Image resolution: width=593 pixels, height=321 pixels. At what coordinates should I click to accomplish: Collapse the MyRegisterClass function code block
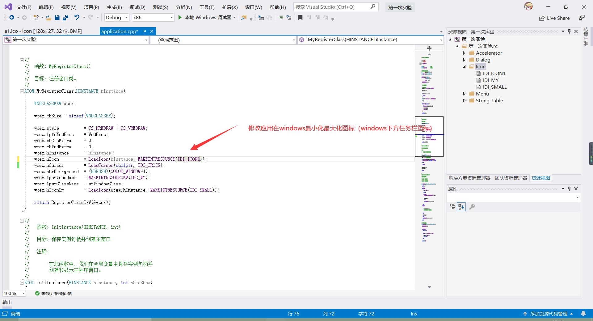point(22,91)
